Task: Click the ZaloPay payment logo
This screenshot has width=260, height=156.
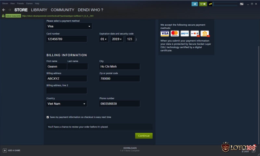Action: (x=185, y=33)
